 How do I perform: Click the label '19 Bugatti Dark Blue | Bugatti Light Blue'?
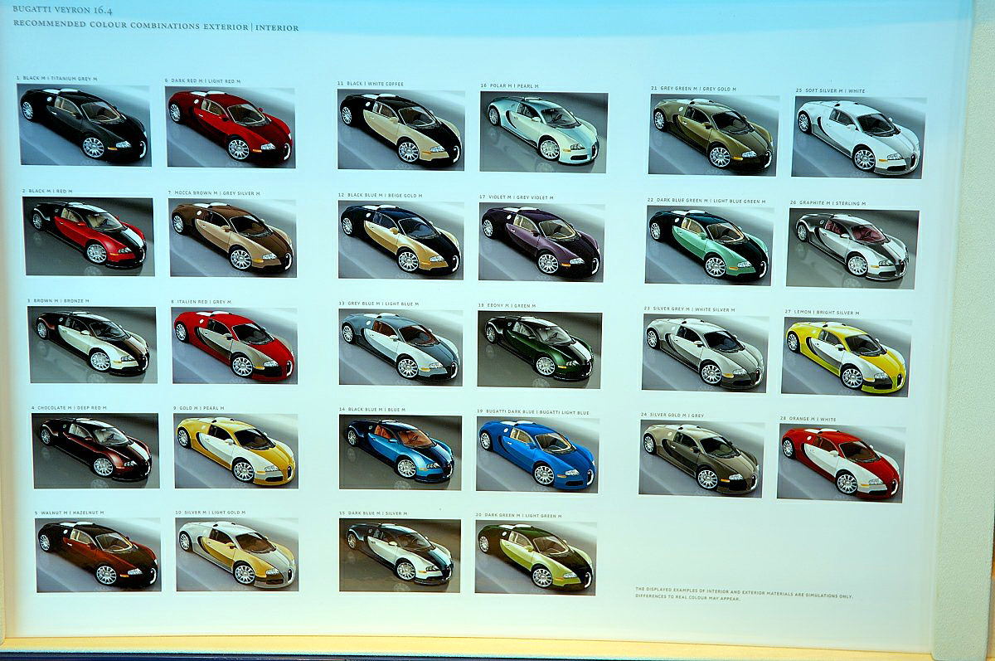[x=533, y=411]
